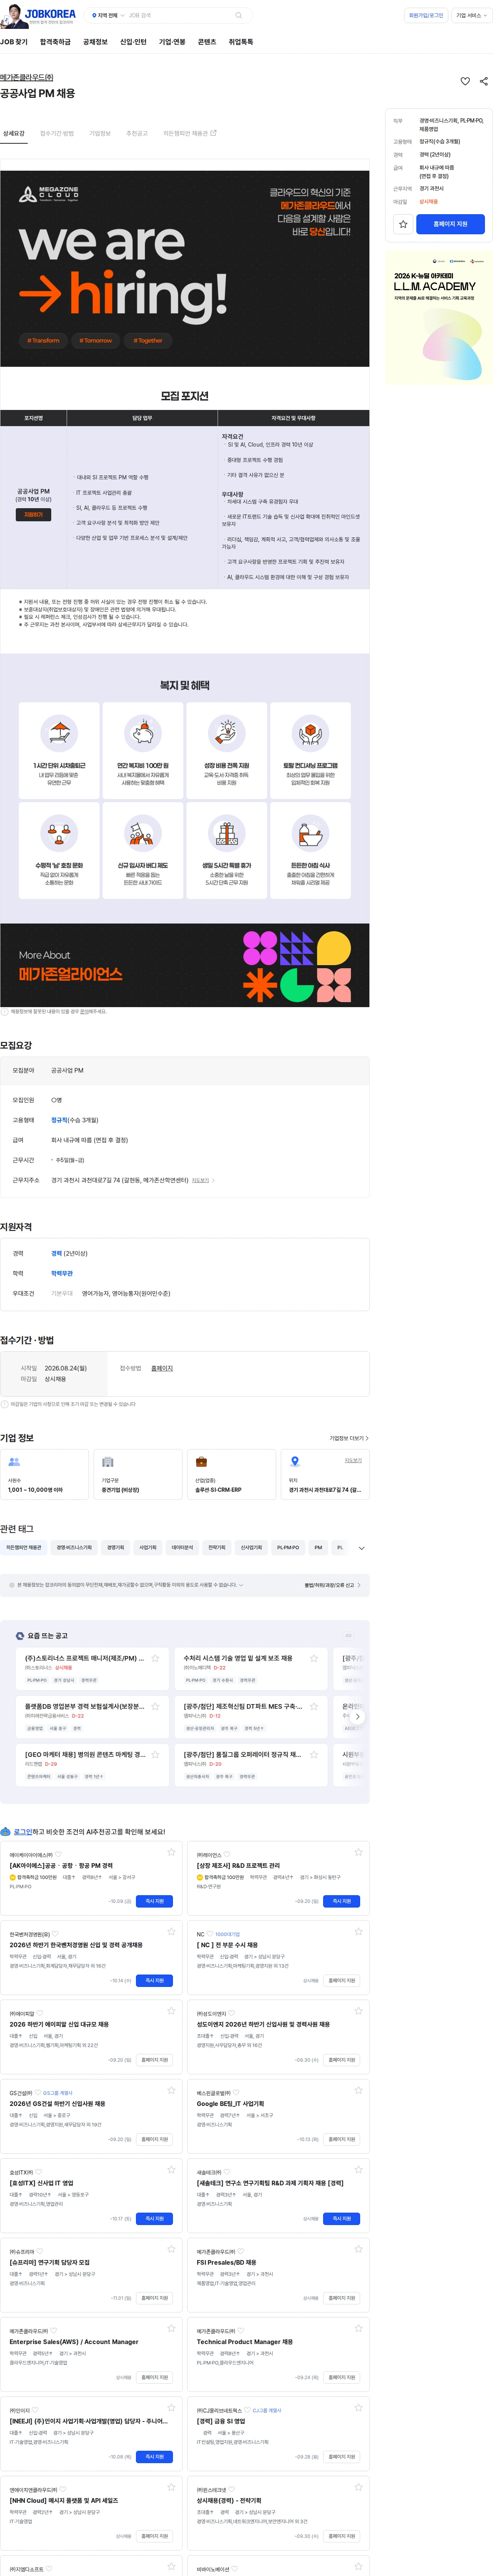Open 품질그룹 오퍼레이터 정규직 posting
The width and height of the screenshot is (493, 2576).
click(242, 1754)
